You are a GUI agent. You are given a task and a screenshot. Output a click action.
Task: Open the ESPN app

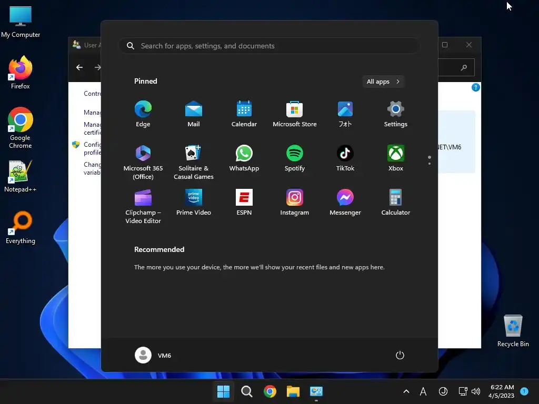tap(244, 203)
